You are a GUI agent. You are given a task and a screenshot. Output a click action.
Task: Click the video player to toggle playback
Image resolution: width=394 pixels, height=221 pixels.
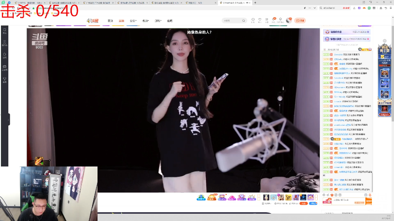click(173, 110)
